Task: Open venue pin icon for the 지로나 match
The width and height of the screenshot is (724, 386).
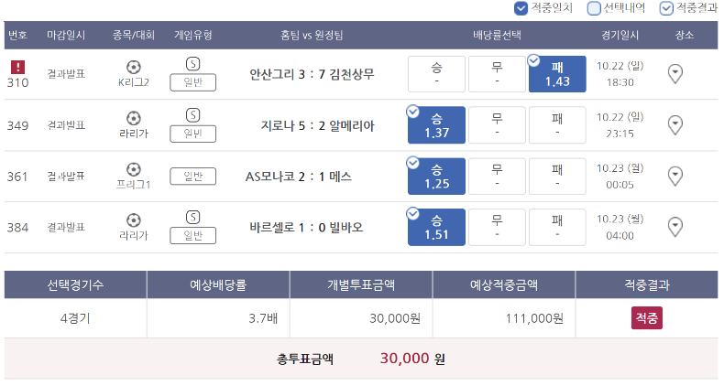Action: (675, 124)
